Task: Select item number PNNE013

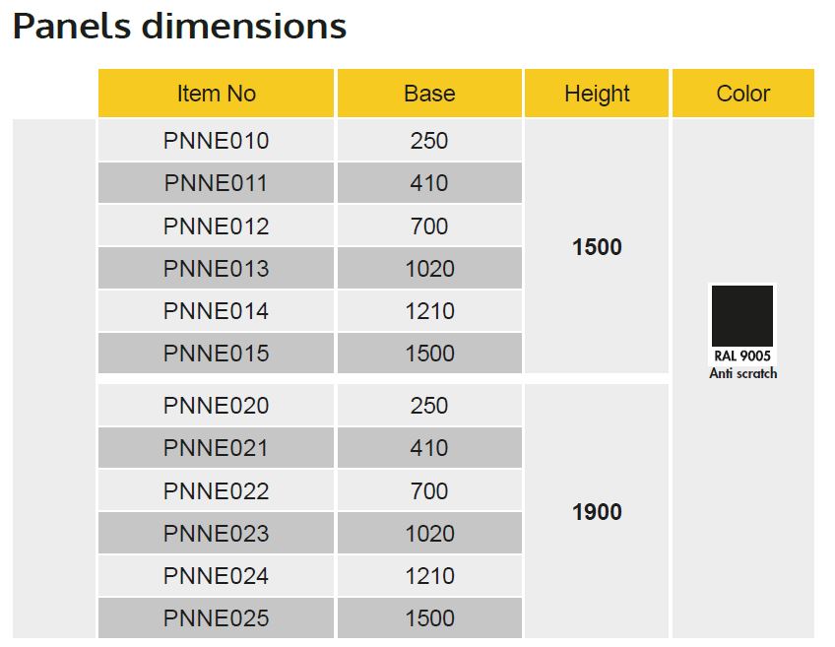Action: 216,269
